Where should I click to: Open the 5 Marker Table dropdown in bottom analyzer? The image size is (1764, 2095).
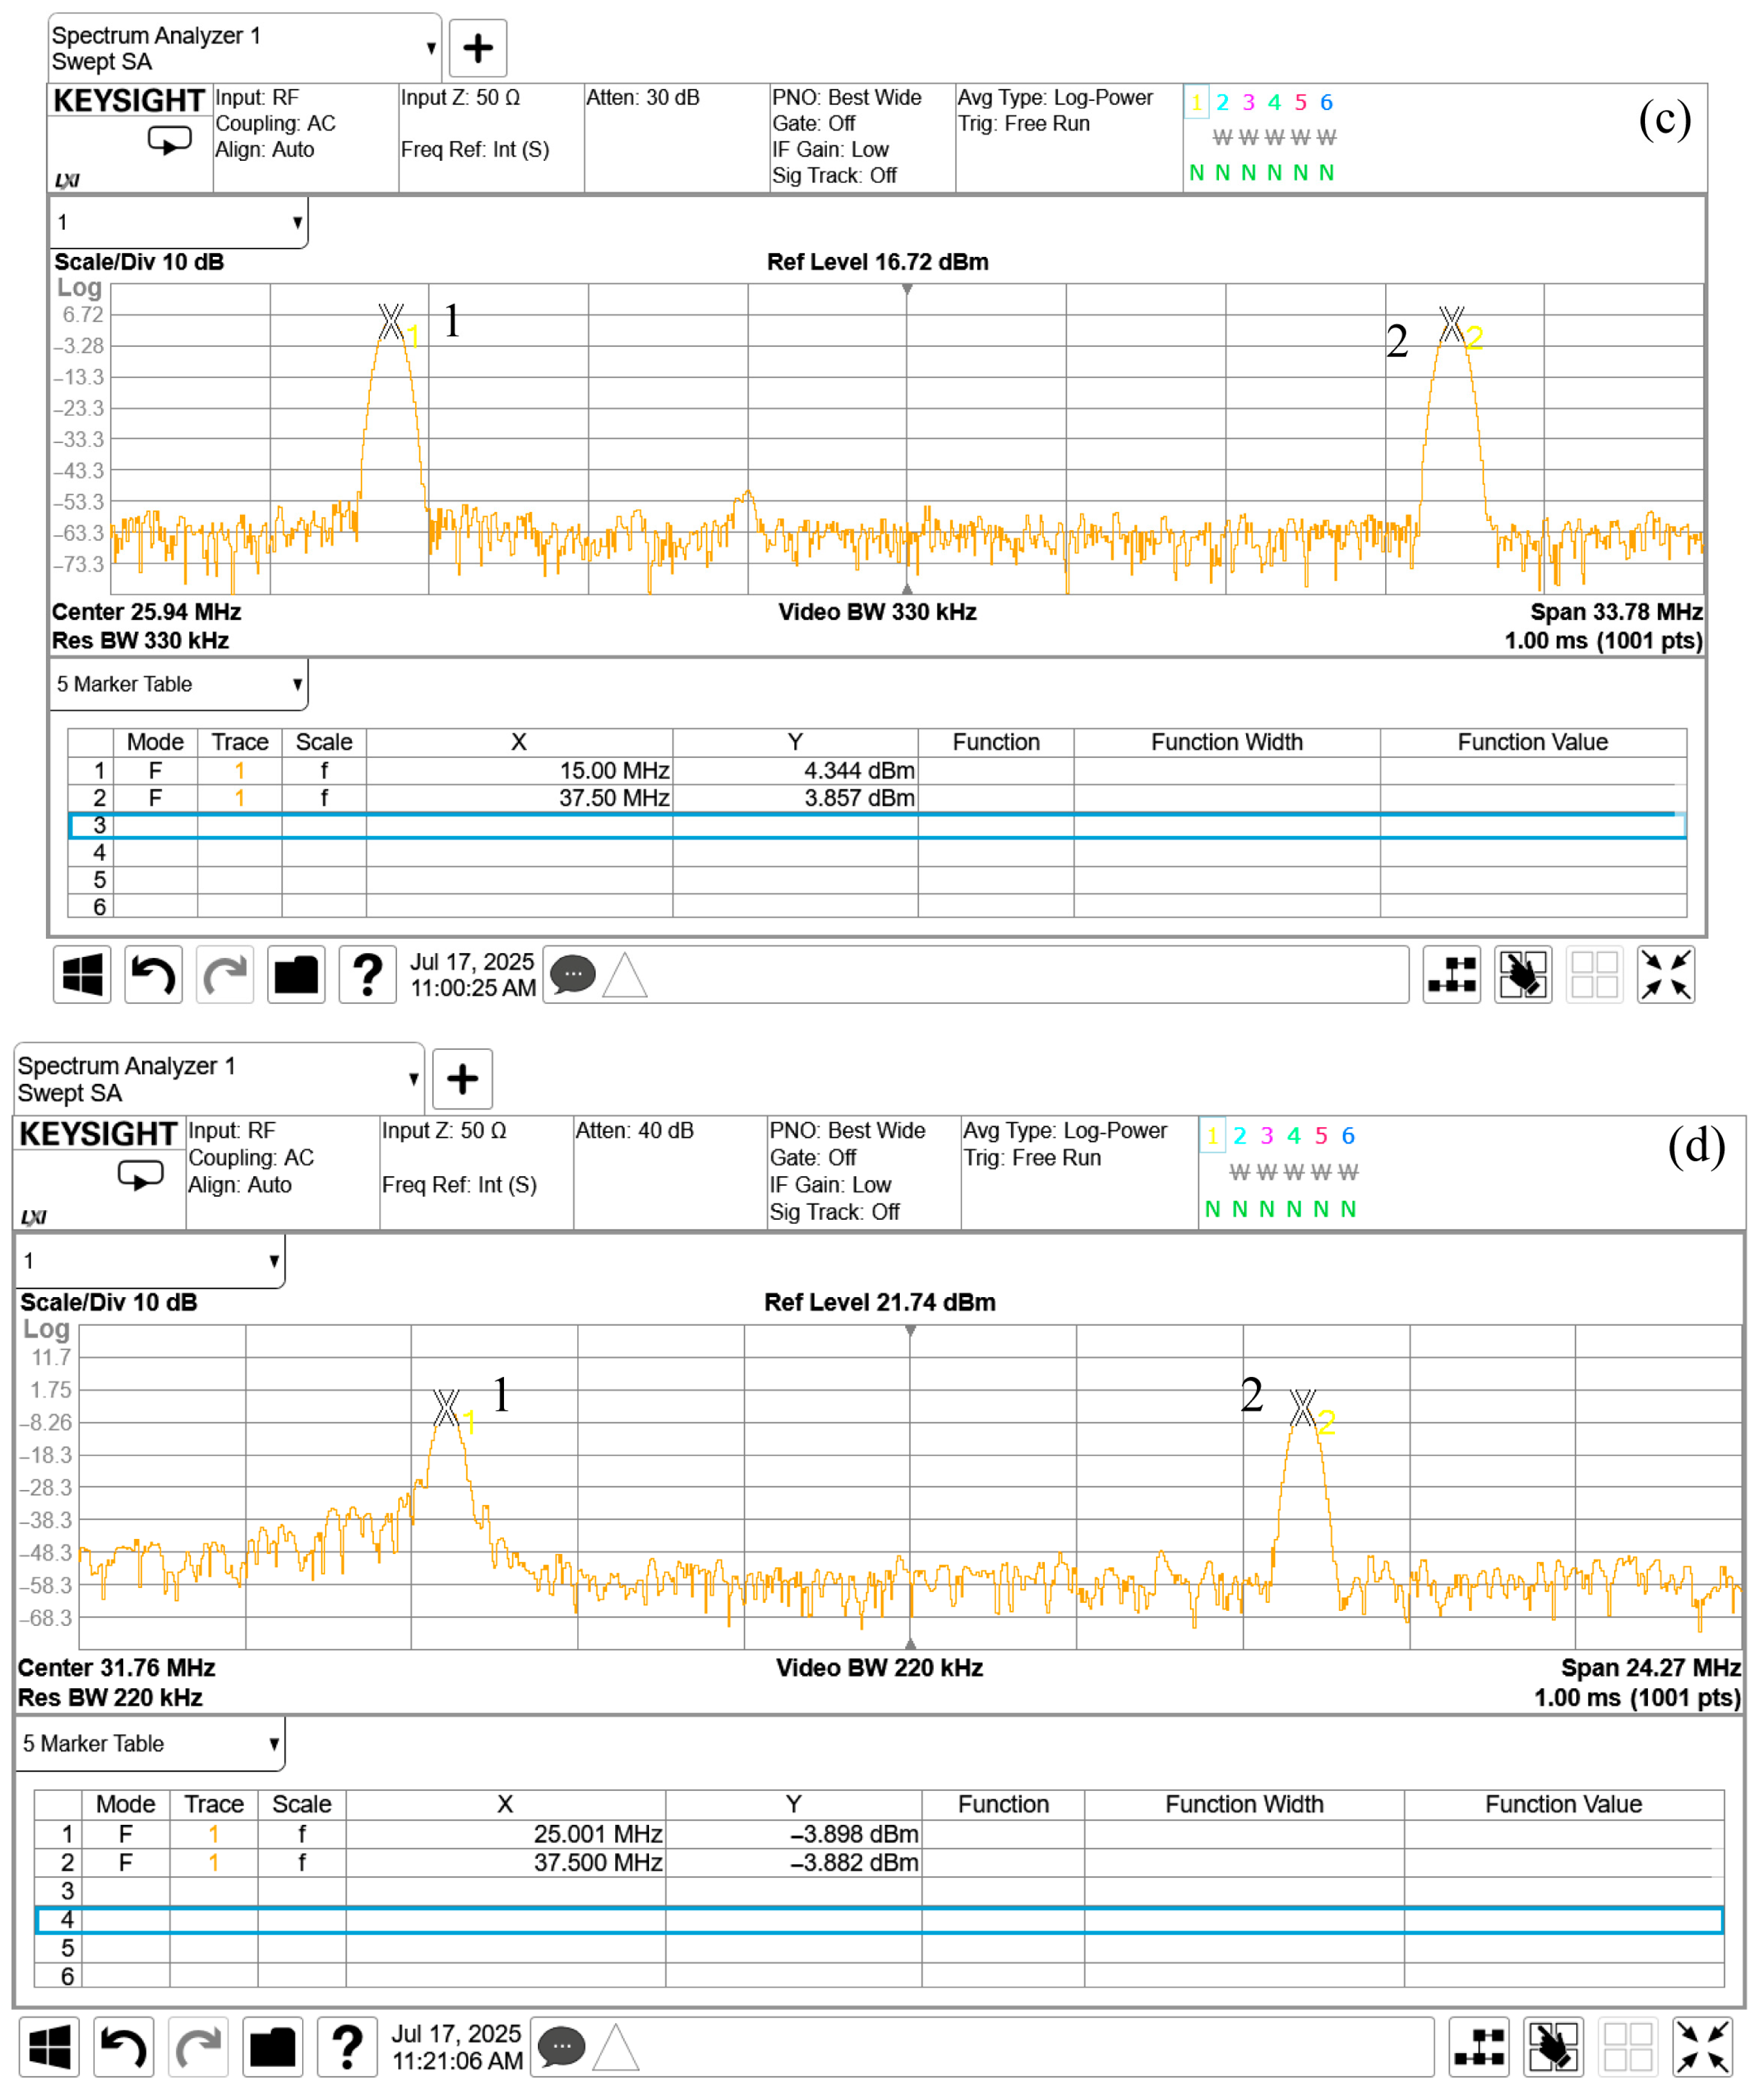[150, 1743]
